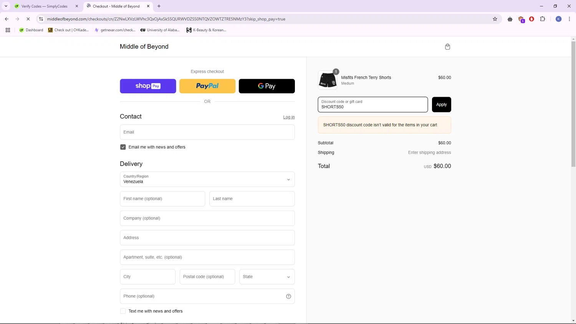Image resolution: width=576 pixels, height=324 pixels.
Task: Apply the discount code
Action: [442, 104]
